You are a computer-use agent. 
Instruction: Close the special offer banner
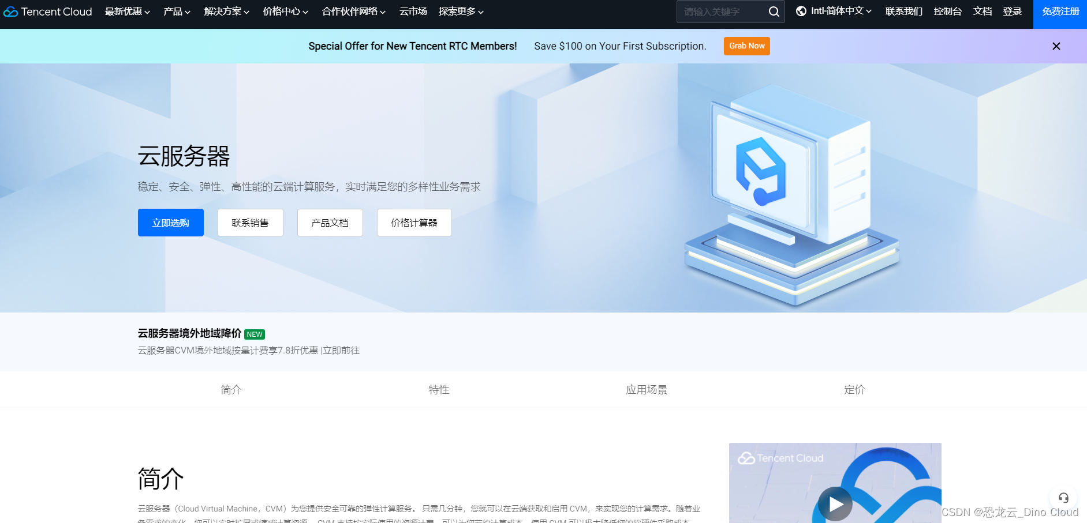[1056, 46]
